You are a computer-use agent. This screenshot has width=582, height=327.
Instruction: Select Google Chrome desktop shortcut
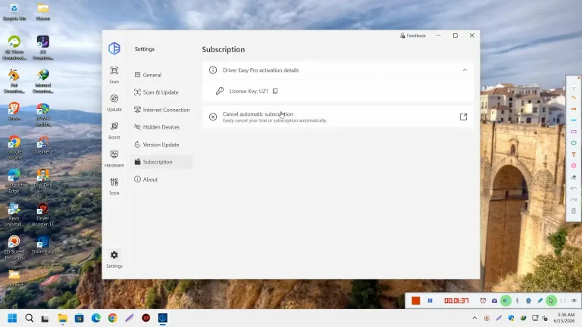click(14, 147)
